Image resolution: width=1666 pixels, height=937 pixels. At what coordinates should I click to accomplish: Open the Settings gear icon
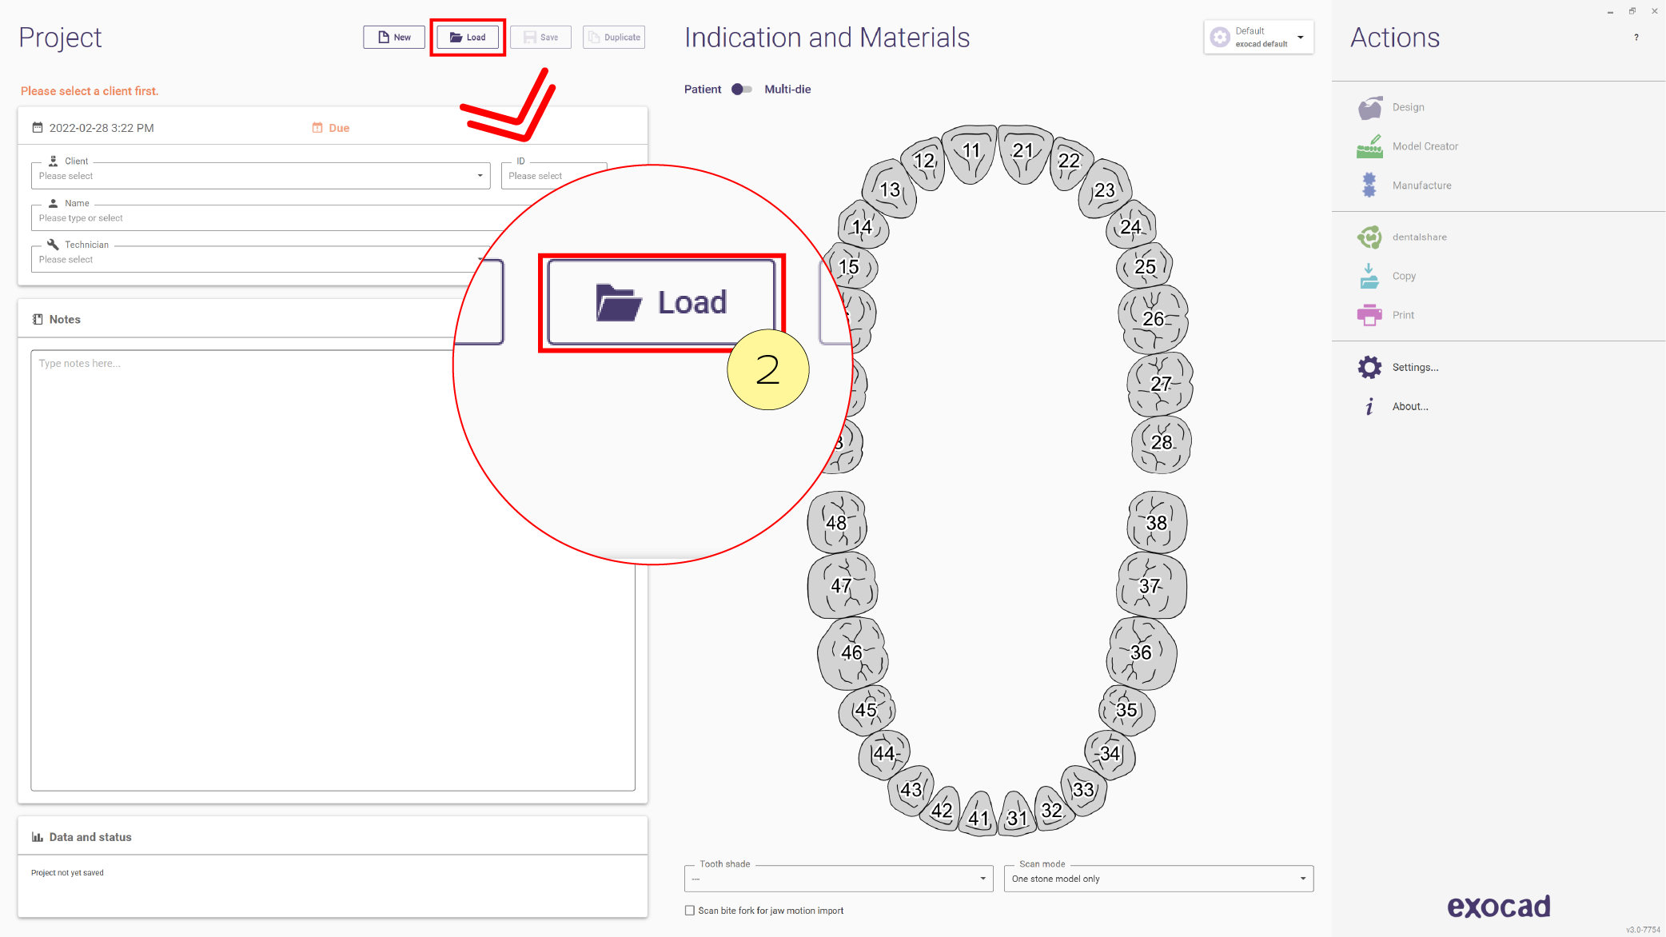1369,367
